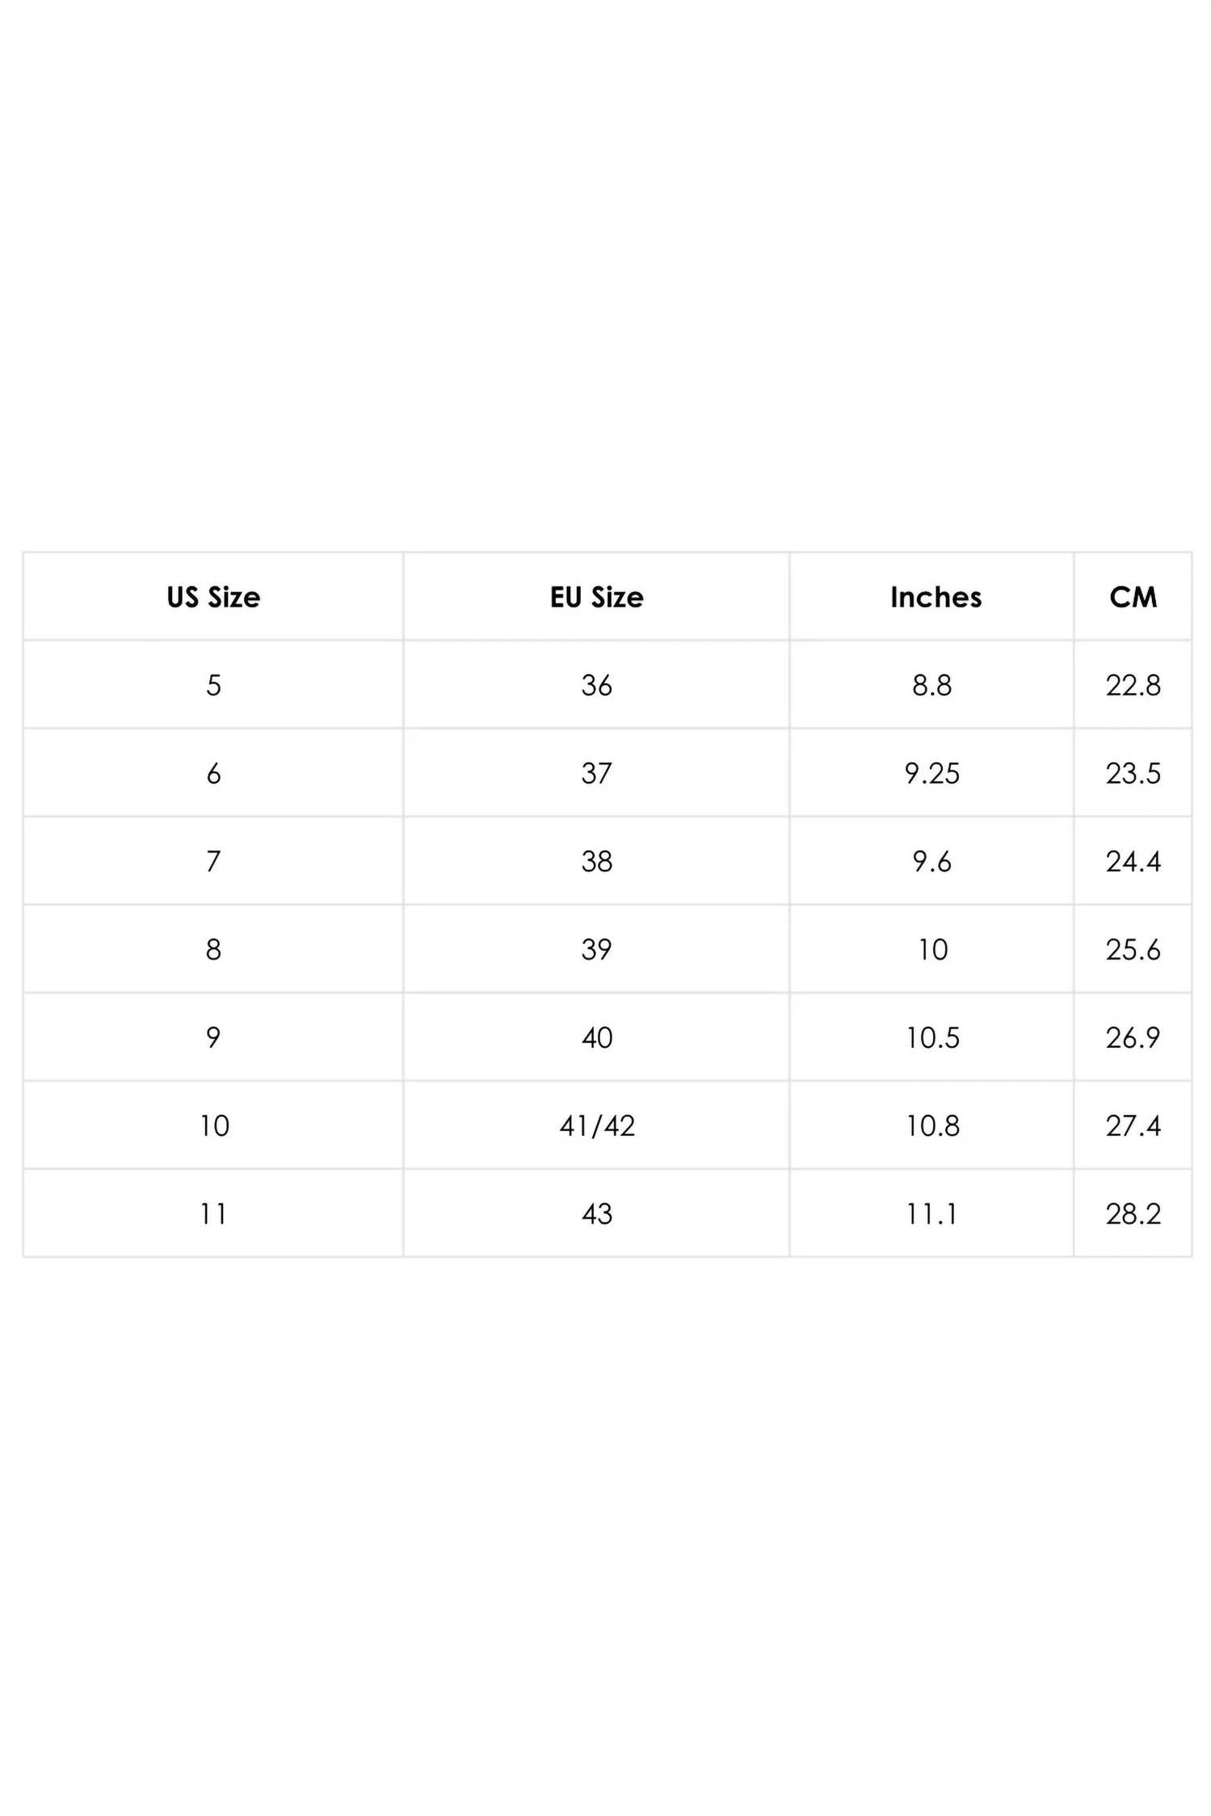This screenshot has height=1816, width=1211.
Task: Click the 22.8 CM value
Action: coord(1133,685)
